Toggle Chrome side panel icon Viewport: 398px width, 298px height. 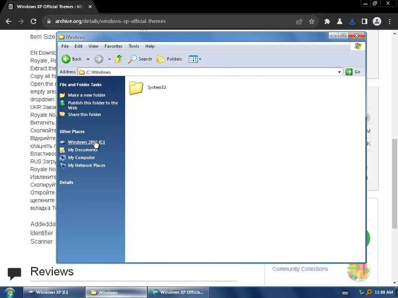[x=365, y=22]
